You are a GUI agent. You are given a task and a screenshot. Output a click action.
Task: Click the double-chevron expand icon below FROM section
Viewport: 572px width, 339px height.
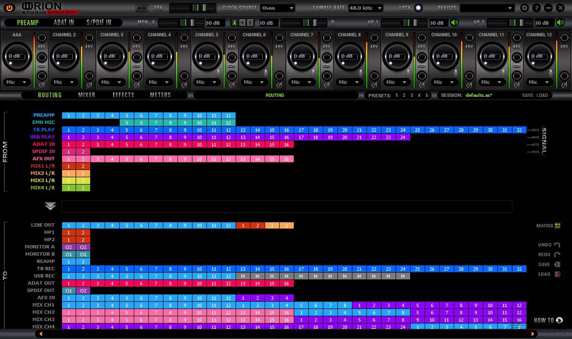tap(50, 206)
